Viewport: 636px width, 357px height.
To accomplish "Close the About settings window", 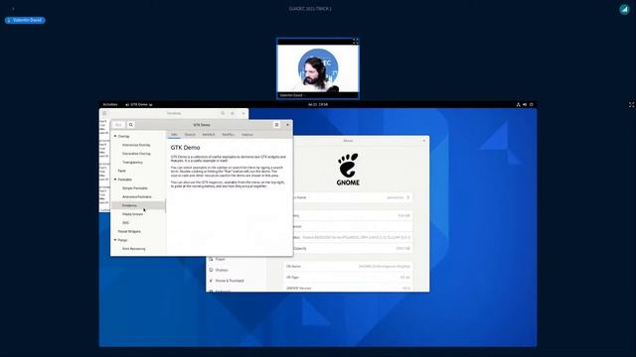I will point(424,141).
